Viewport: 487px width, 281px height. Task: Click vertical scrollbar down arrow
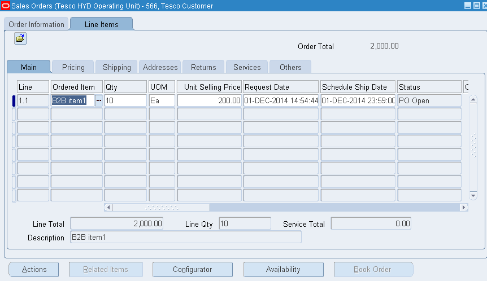click(x=473, y=195)
